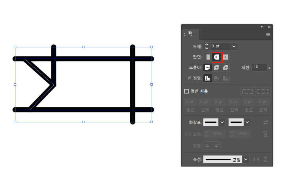This screenshot has width=291, height=193.
Task: Open start arrowhead dropdown
Action: pos(222,122)
